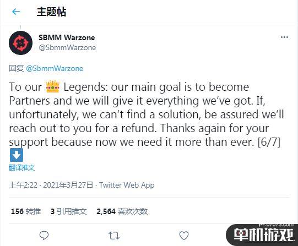Click the tweet body text

click(147, 114)
